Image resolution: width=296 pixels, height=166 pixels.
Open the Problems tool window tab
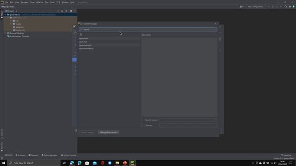[20, 155]
